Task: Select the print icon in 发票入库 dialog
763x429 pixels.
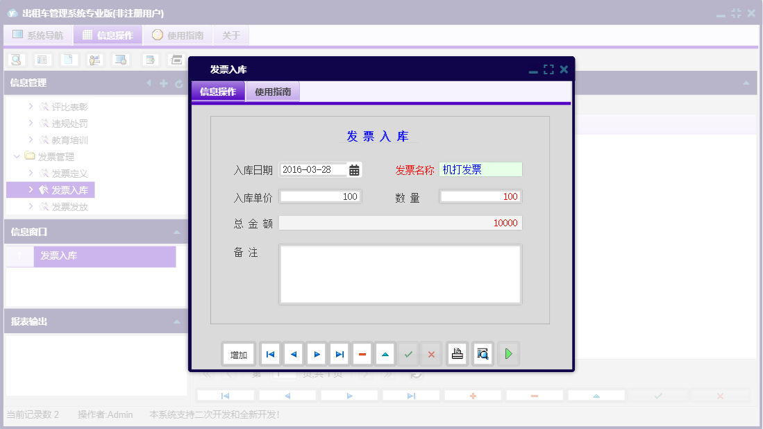Action: (457, 353)
